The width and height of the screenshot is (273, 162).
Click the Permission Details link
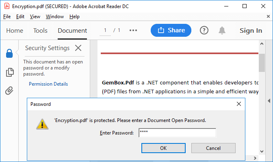pyautogui.click(x=48, y=84)
